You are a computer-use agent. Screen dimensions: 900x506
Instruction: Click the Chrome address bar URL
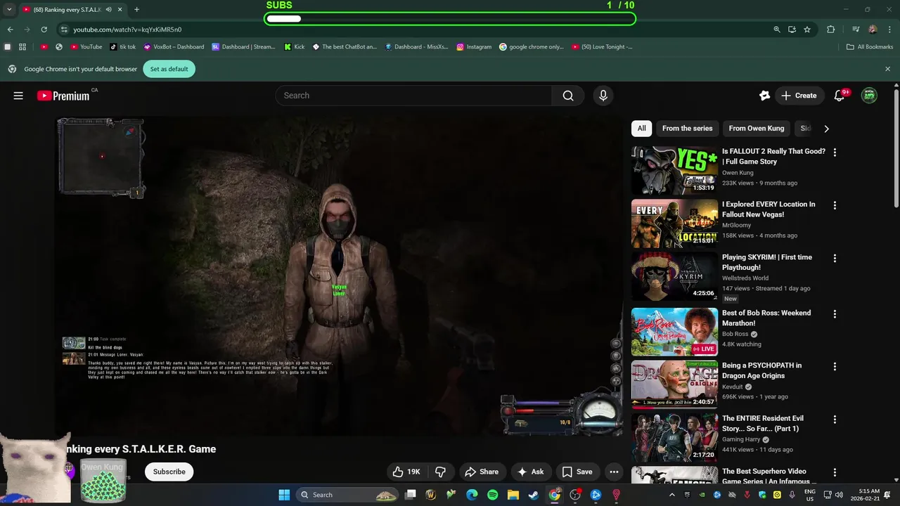pos(127,30)
